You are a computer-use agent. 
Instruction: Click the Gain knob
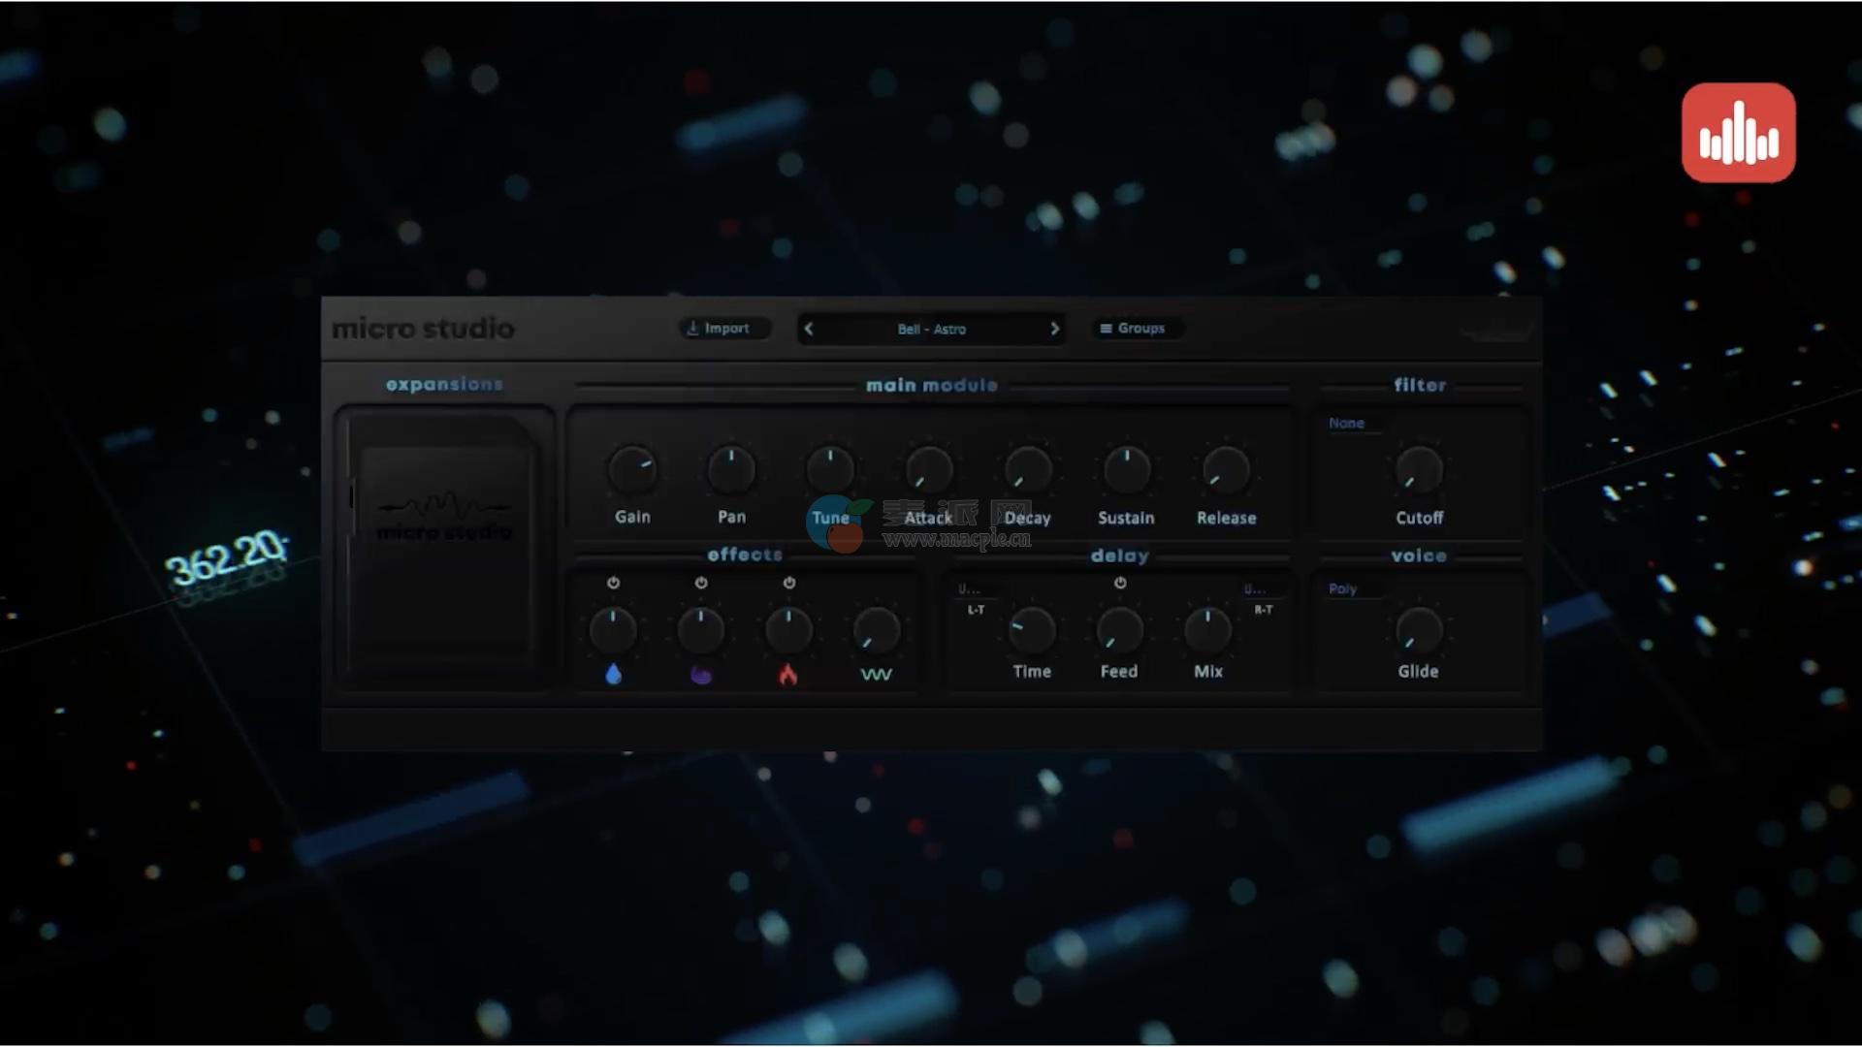coord(632,470)
